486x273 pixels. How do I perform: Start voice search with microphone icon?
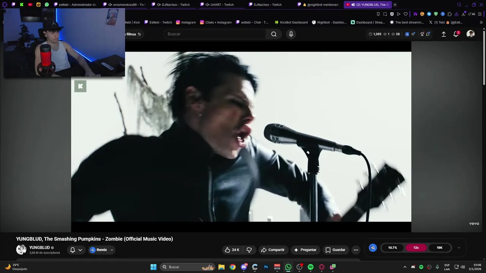click(291, 34)
